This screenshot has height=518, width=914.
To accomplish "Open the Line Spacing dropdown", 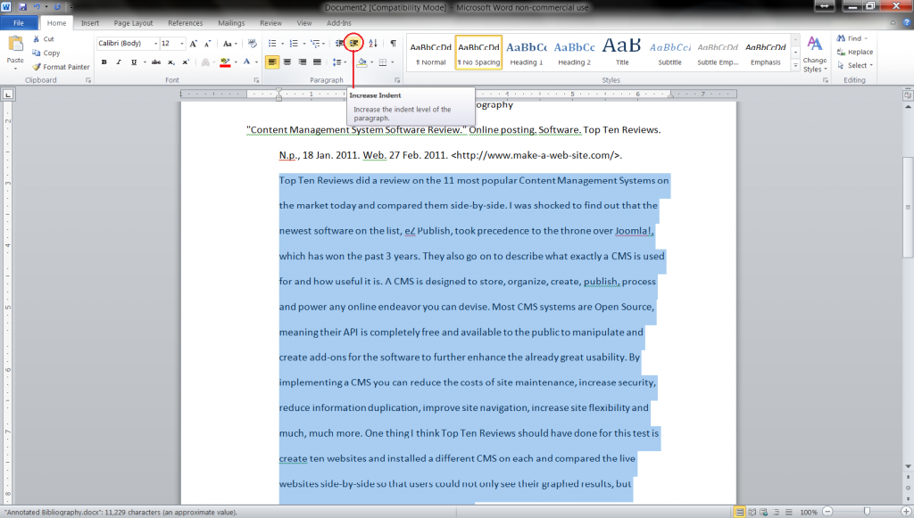I will coord(337,62).
